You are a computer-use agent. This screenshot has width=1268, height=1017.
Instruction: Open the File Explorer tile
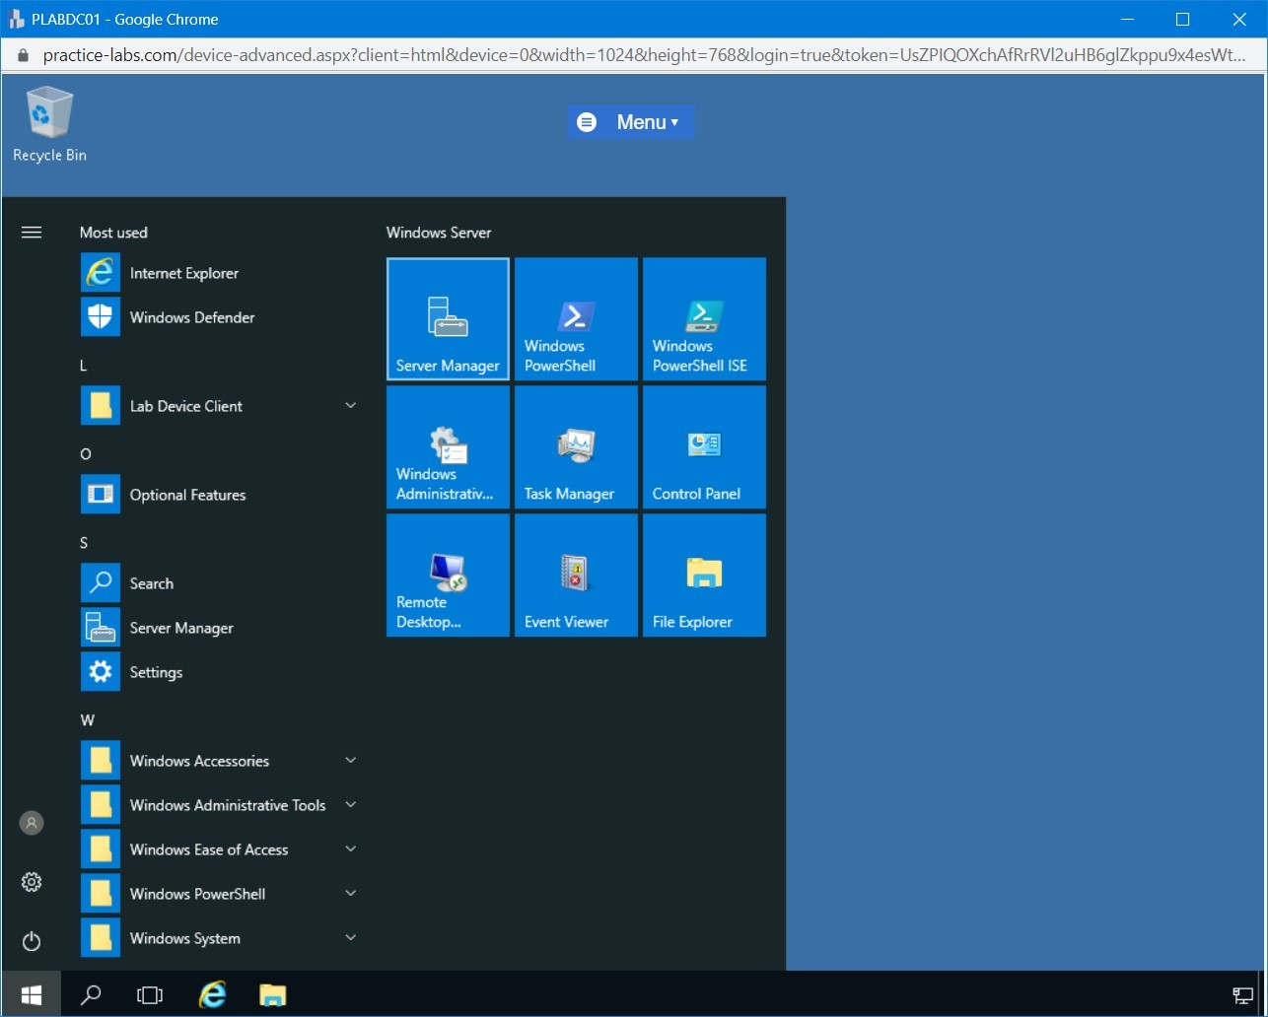point(704,576)
